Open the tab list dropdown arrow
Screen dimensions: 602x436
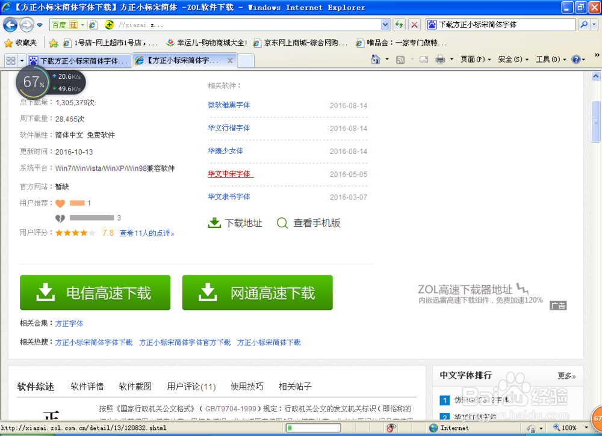click(x=22, y=61)
